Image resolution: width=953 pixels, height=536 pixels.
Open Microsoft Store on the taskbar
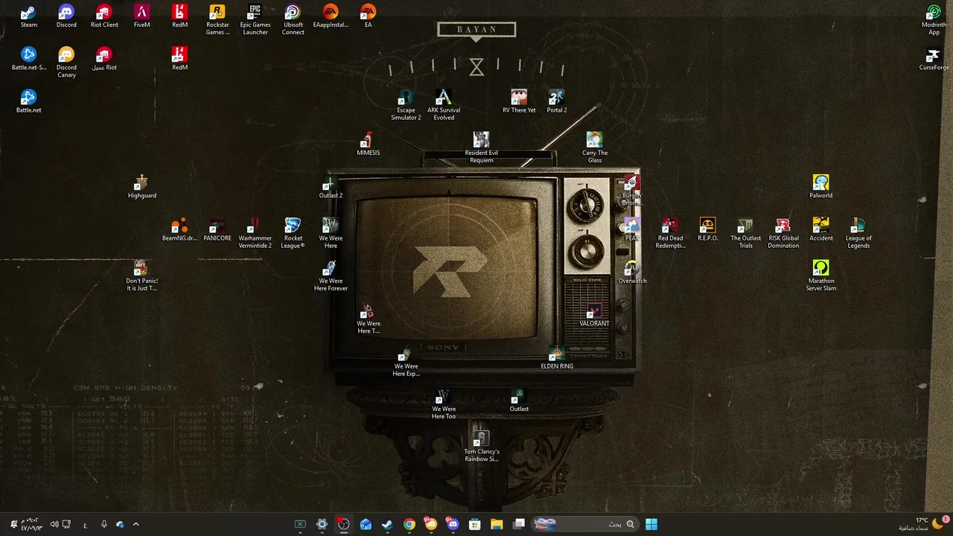(475, 524)
